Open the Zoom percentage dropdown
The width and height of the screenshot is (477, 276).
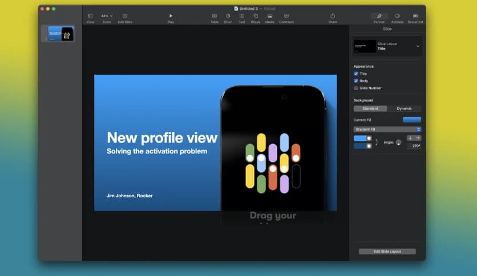tap(107, 16)
